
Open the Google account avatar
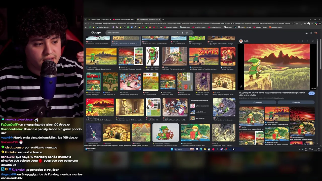click(316, 33)
